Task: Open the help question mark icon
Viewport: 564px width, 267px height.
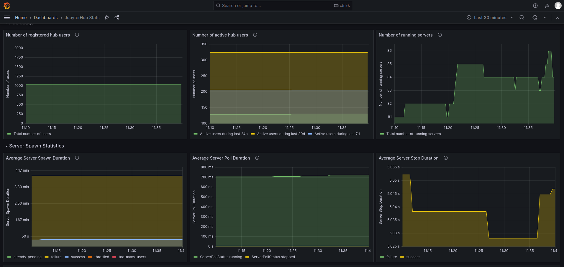Action: pos(535,6)
